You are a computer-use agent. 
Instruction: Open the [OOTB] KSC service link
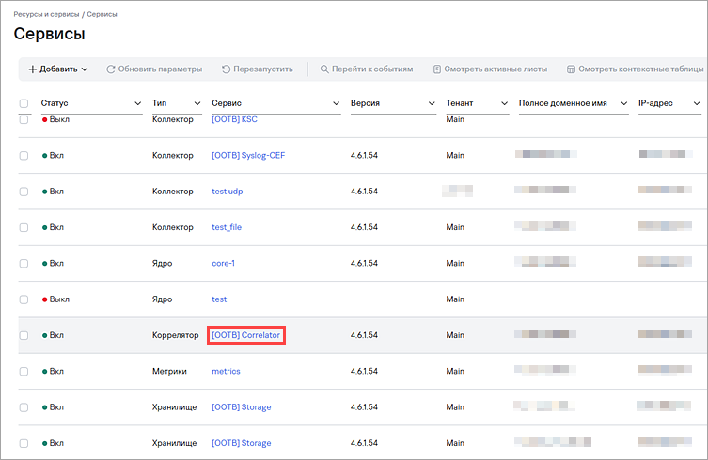click(x=234, y=119)
